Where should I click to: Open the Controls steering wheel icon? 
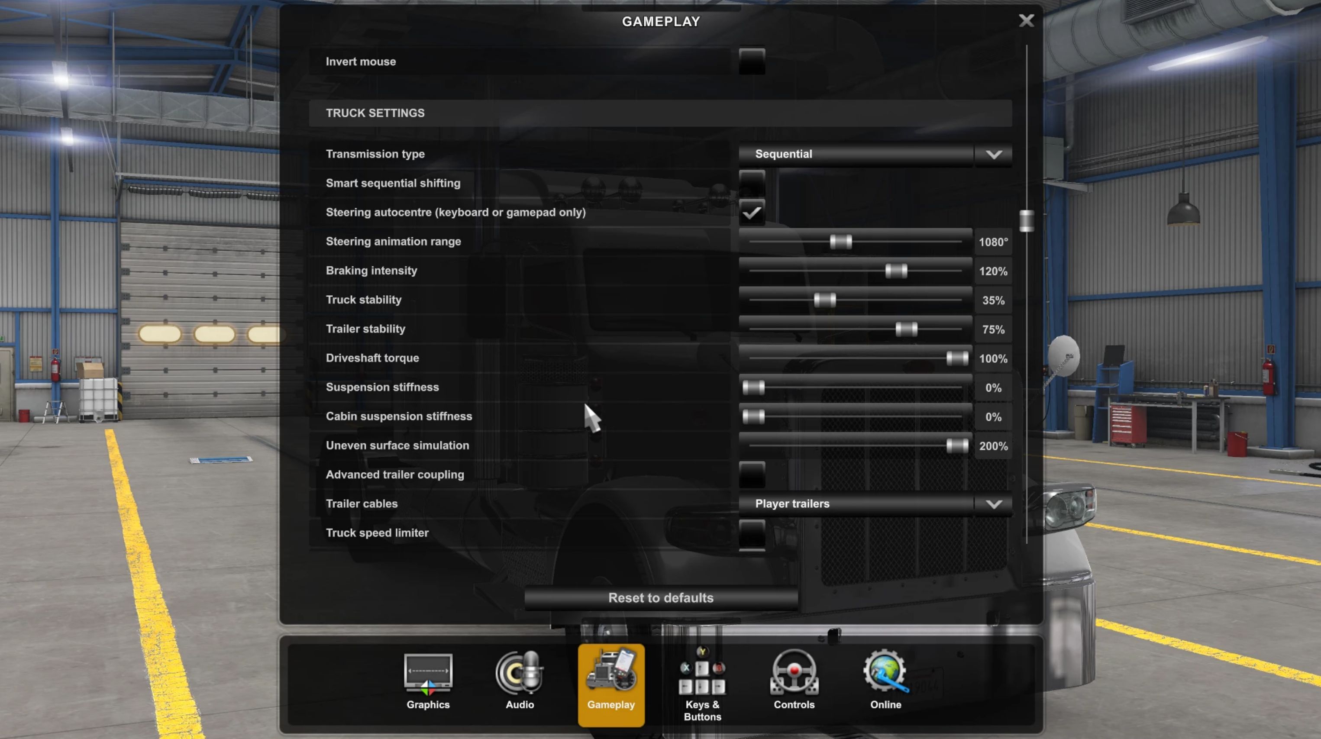click(x=794, y=673)
